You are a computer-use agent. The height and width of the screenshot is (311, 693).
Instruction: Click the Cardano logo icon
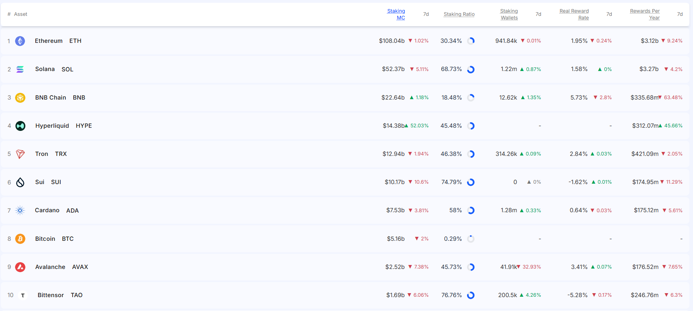(20, 211)
